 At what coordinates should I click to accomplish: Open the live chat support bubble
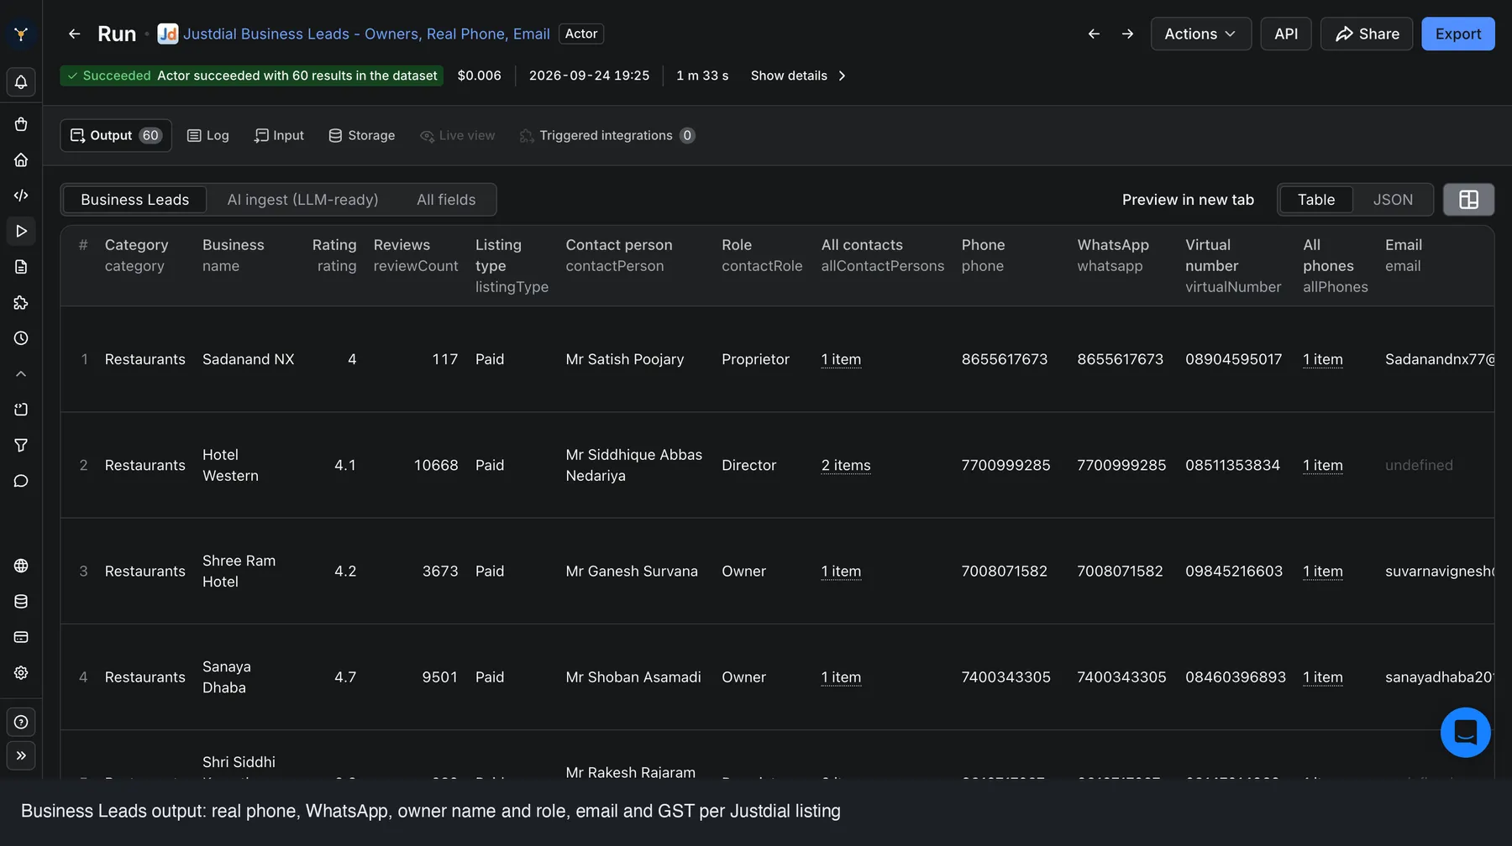[1465, 733]
